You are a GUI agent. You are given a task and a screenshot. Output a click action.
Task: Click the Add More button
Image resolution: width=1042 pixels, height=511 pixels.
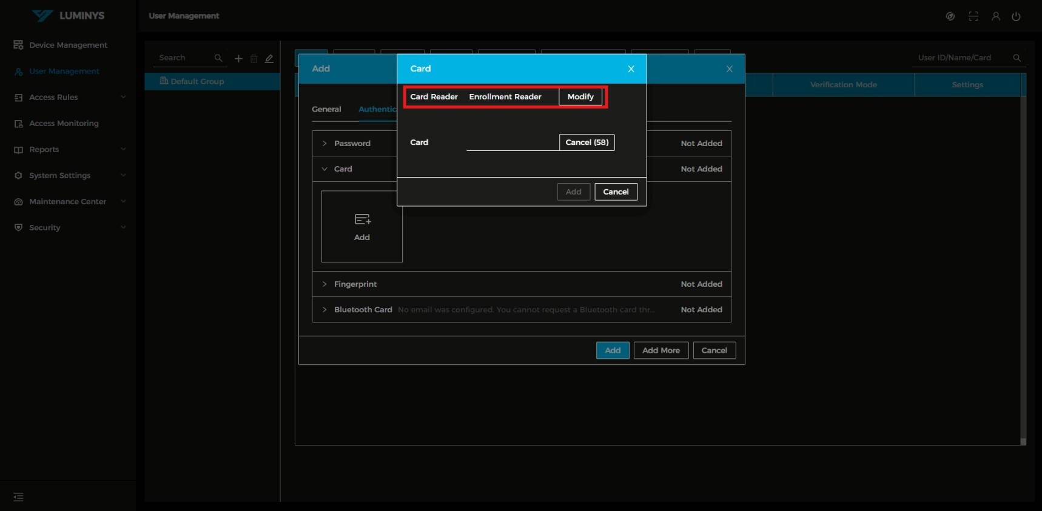[x=660, y=350]
